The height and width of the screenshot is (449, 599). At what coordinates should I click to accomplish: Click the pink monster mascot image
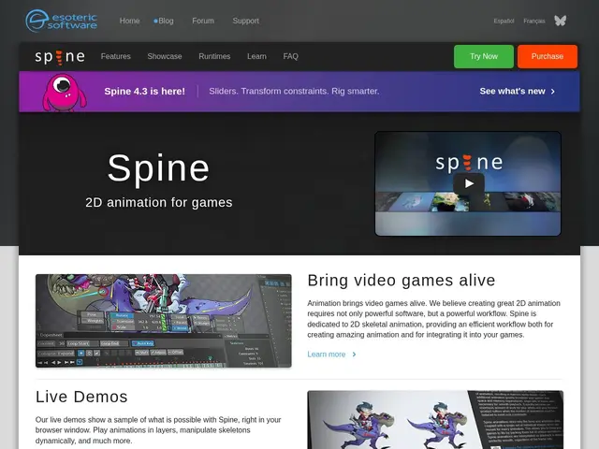point(65,93)
